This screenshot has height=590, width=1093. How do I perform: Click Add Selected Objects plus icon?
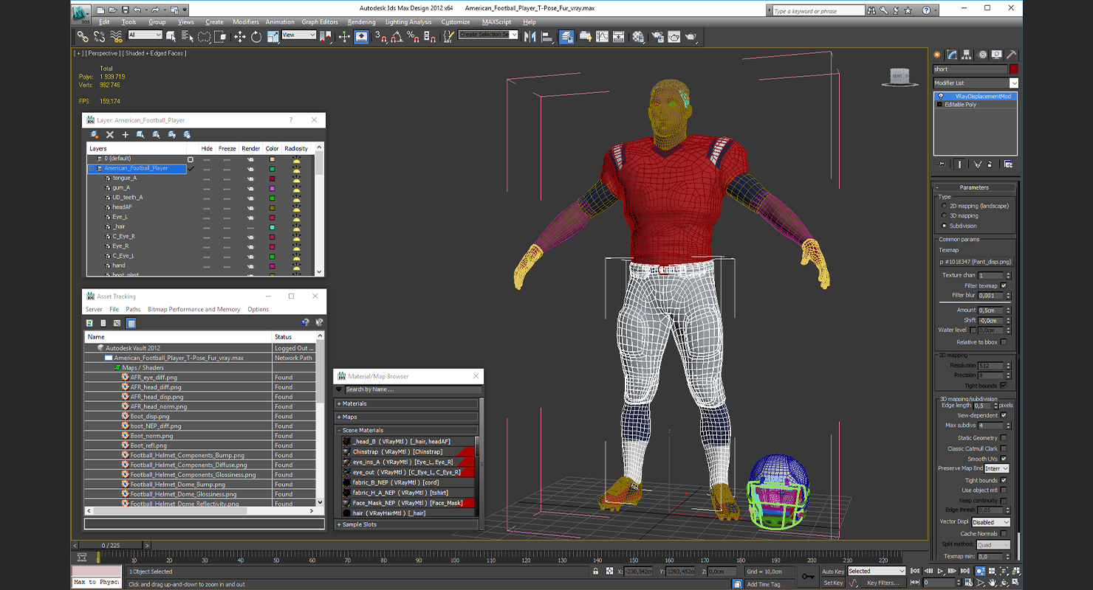pyautogui.click(x=126, y=134)
